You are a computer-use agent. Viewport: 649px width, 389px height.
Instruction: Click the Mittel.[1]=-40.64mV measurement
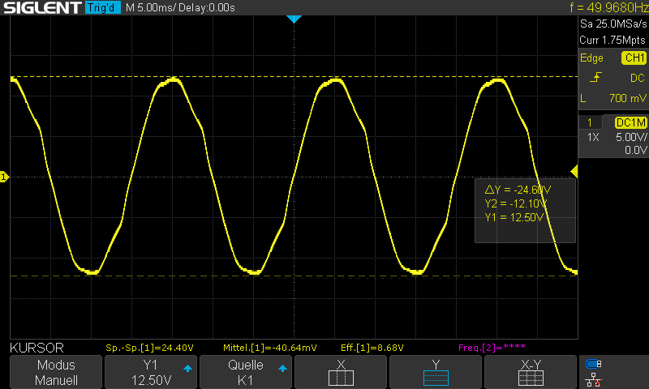(270, 348)
